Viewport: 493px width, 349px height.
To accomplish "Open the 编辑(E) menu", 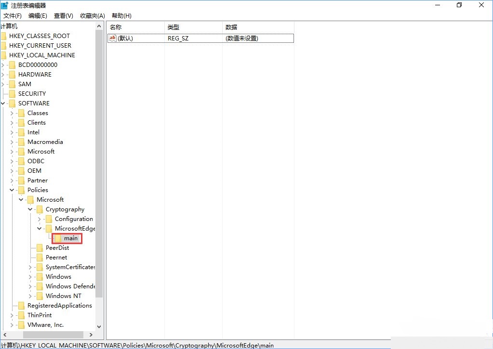I will pyautogui.click(x=38, y=16).
